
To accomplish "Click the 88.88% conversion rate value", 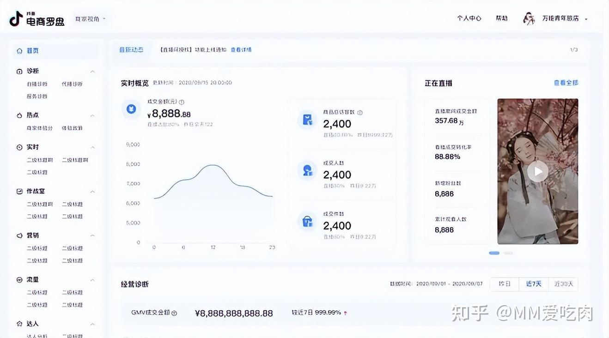I will 447,157.
